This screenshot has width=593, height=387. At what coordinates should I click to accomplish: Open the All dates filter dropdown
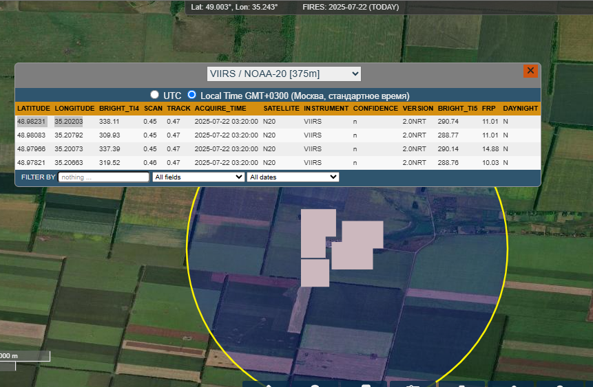pyautogui.click(x=293, y=177)
